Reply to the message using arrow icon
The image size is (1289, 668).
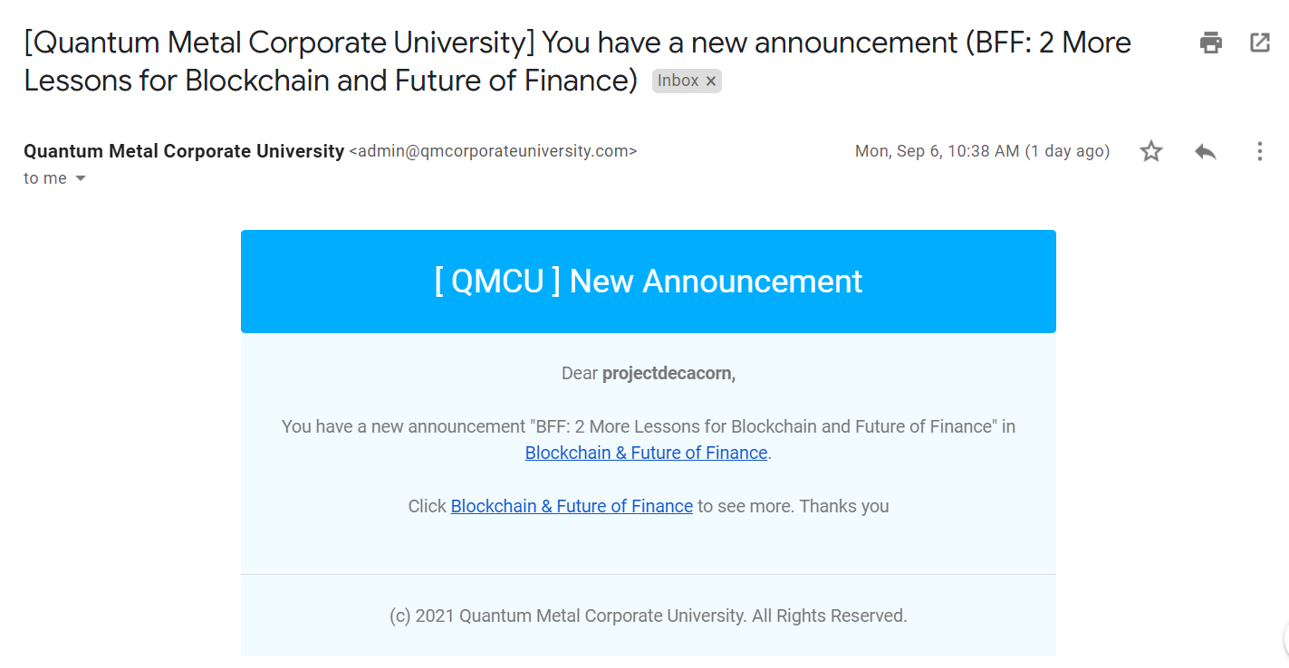point(1206,151)
